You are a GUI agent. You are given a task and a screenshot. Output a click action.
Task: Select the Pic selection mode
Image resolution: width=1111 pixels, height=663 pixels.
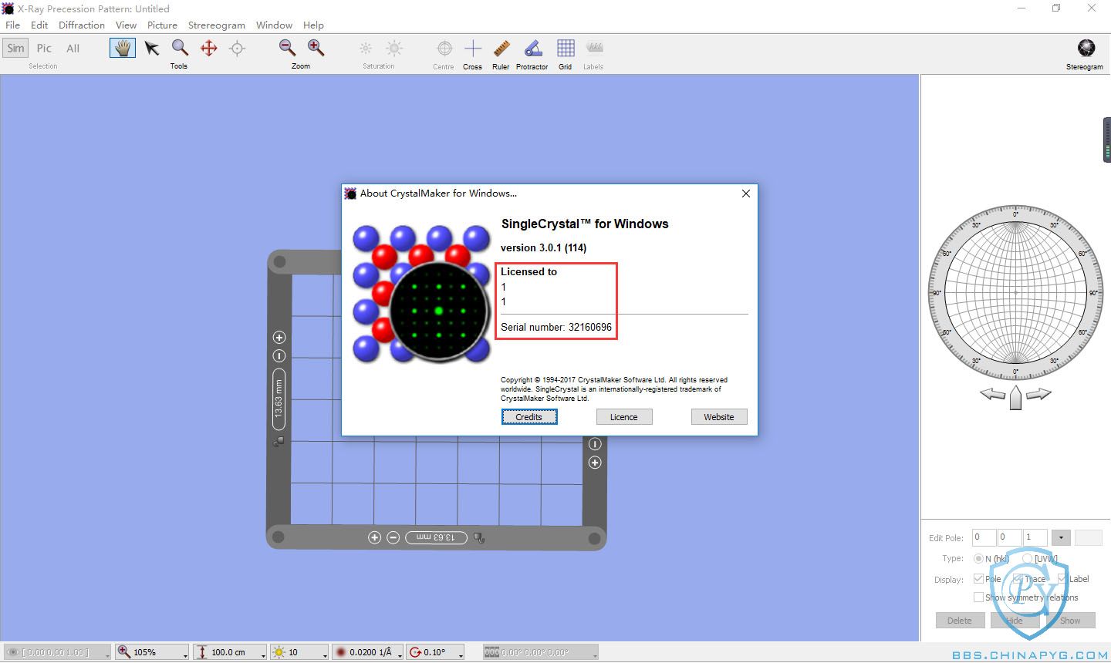point(44,48)
